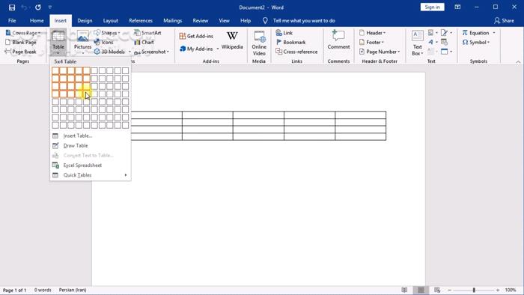Click the Share button

coord(505,21)
